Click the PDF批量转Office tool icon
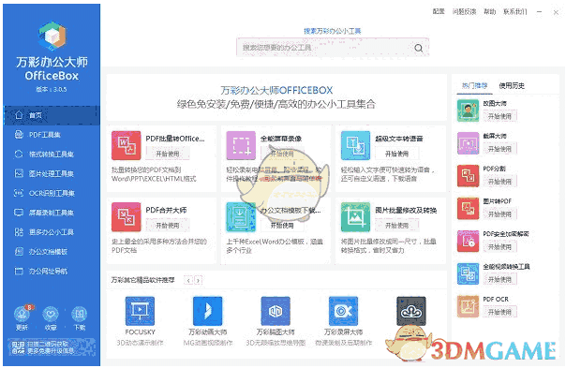 (x=126, y=145)
